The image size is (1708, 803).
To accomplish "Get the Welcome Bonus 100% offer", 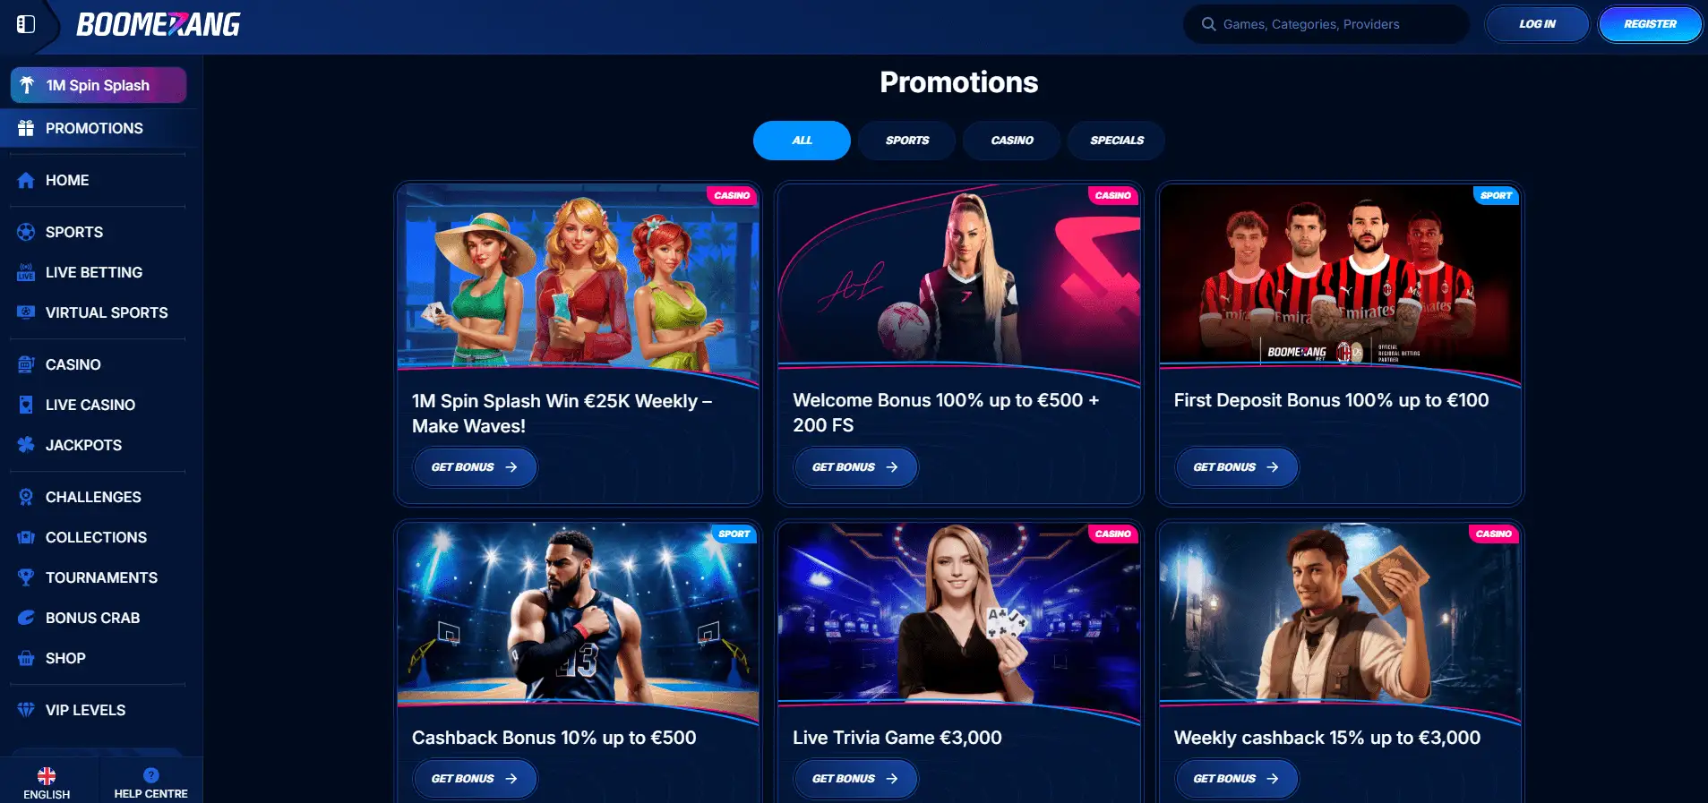I will [856, 467].
